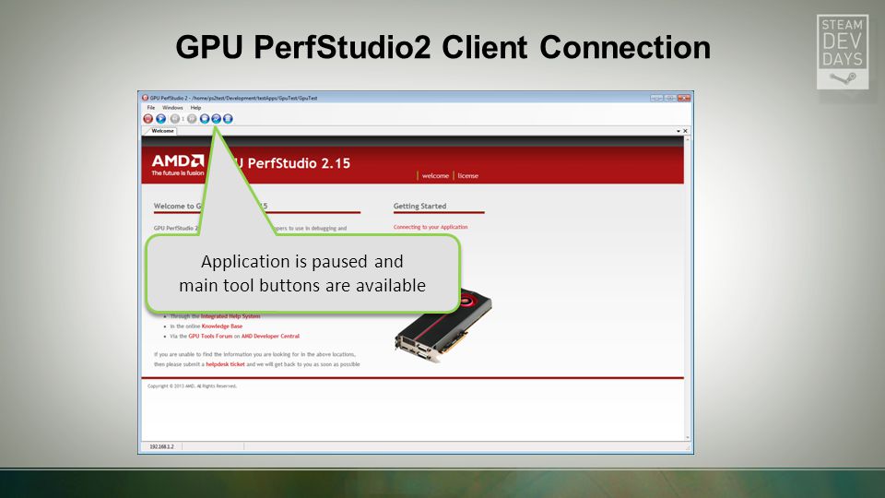
Task: Click the copyright 2013 AMD footer text
Action: point(192,386)
